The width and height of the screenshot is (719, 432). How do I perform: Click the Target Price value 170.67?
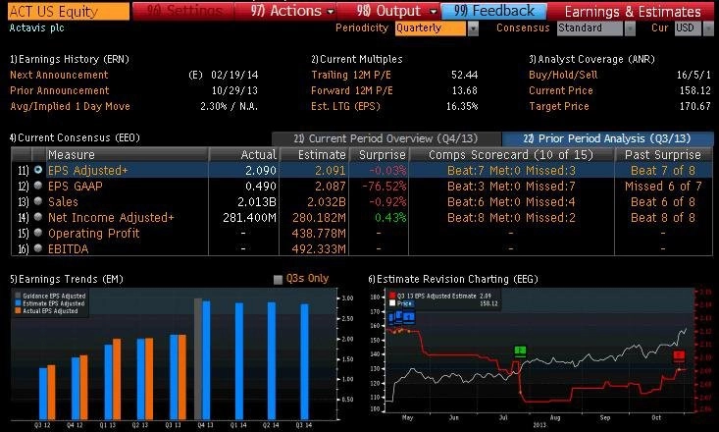695,106
